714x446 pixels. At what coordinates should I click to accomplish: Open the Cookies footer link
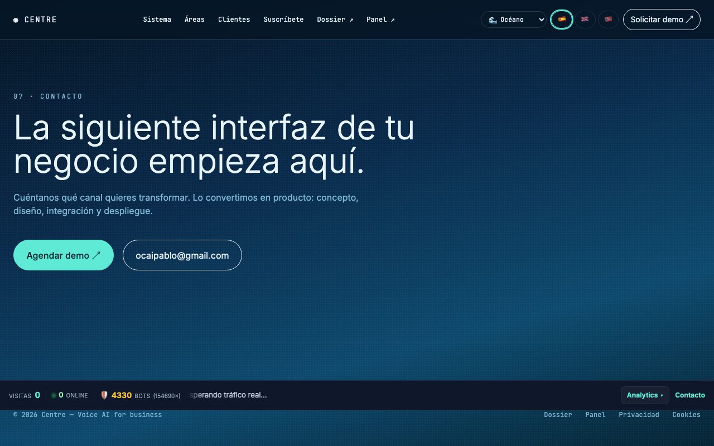[686, 415]
